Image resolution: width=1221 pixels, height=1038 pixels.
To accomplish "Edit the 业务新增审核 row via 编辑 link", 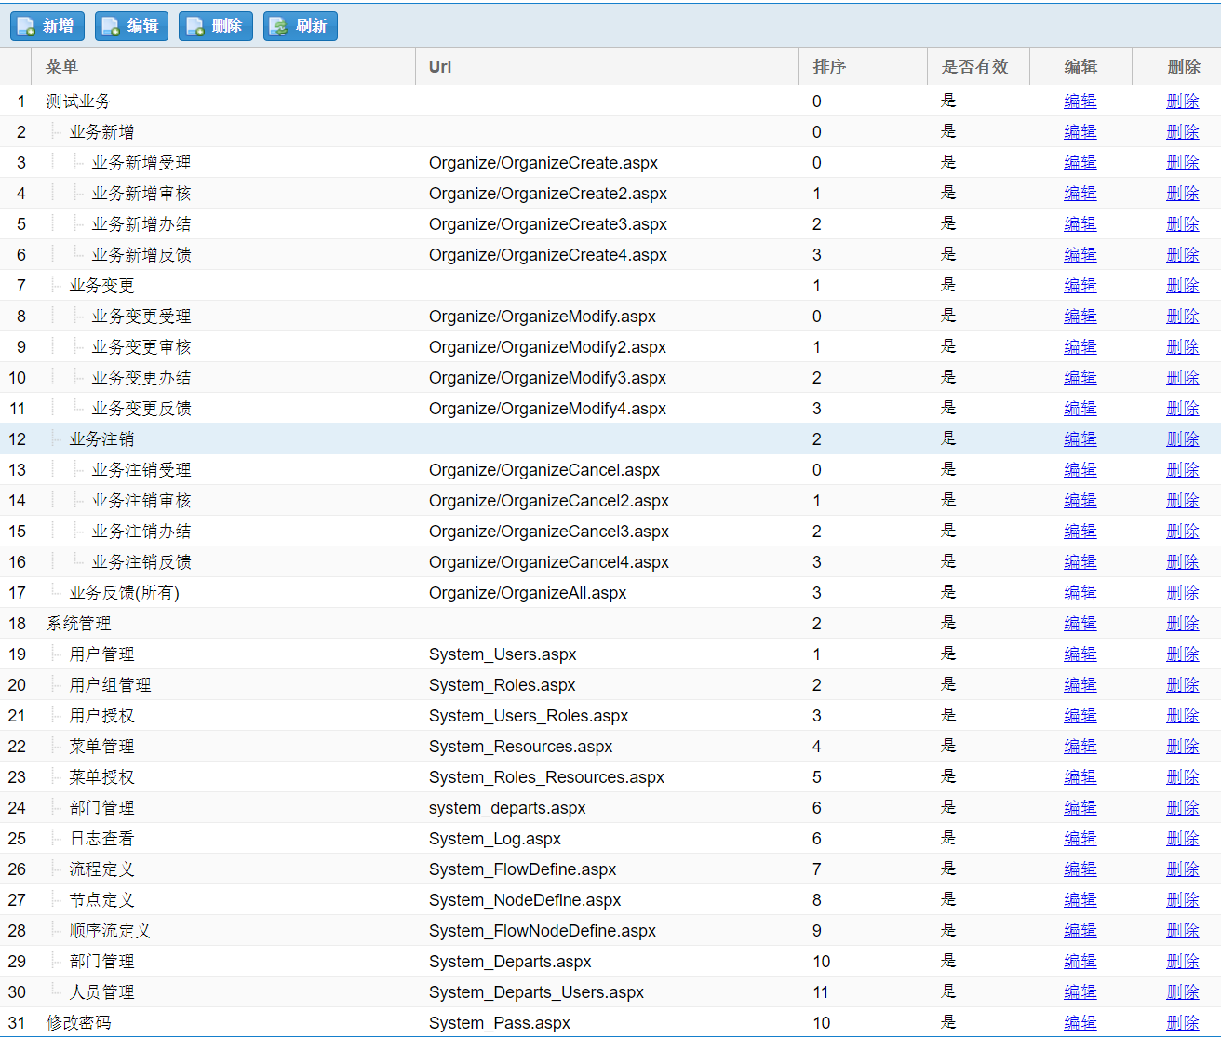I will pyautogui.click(x=1080, y=194).
